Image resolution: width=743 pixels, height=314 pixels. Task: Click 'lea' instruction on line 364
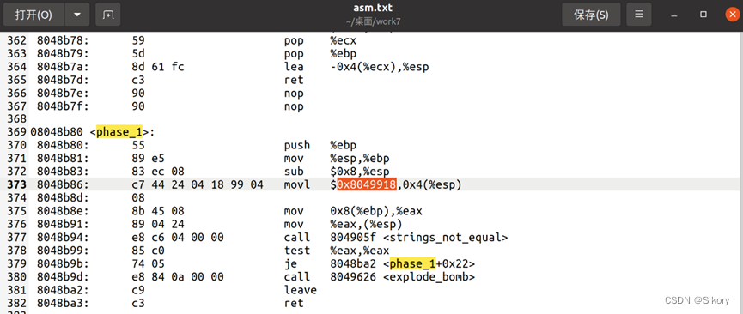pos(294,67)
